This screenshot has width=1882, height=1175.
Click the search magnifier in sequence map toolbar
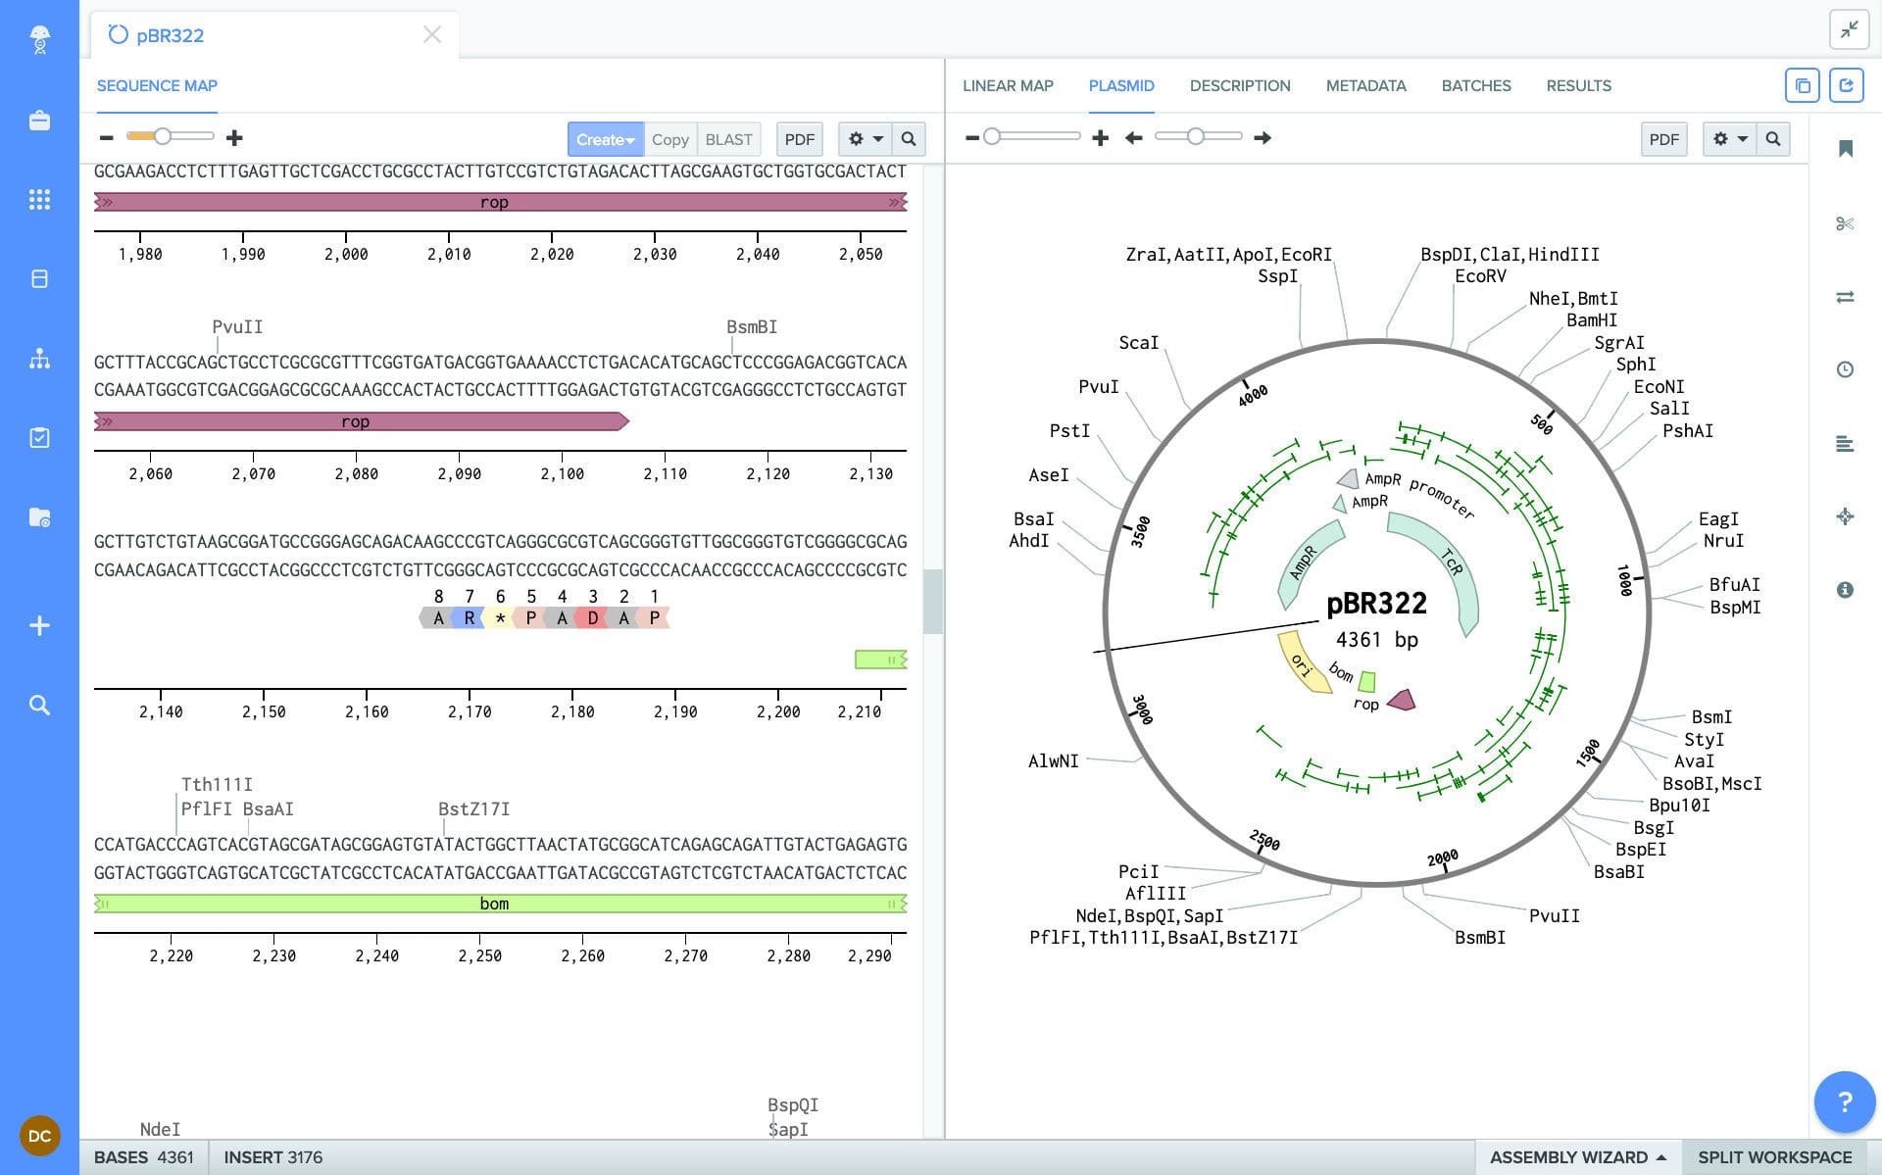[x=909, y=139]
